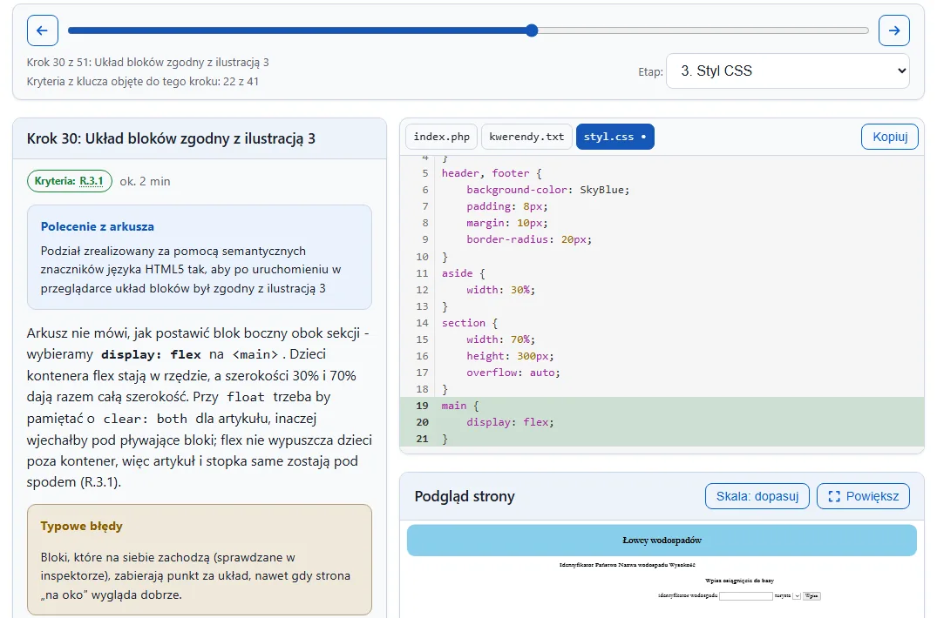Switch to the index.php file tab
Screen dimensions: 937x618
click(x=442, y=137)
